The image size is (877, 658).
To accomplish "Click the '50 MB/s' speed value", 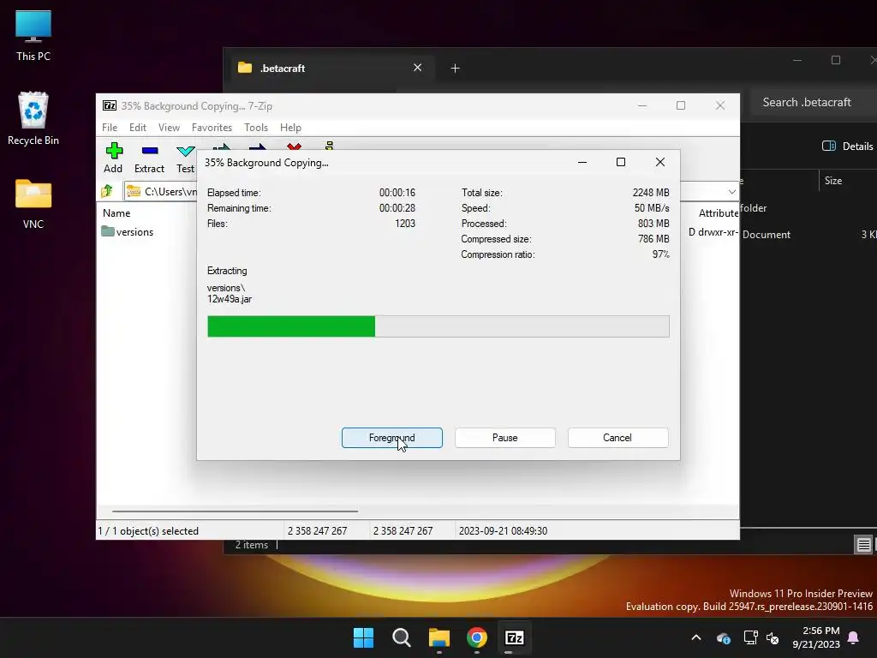I will [x=652, y=208].
